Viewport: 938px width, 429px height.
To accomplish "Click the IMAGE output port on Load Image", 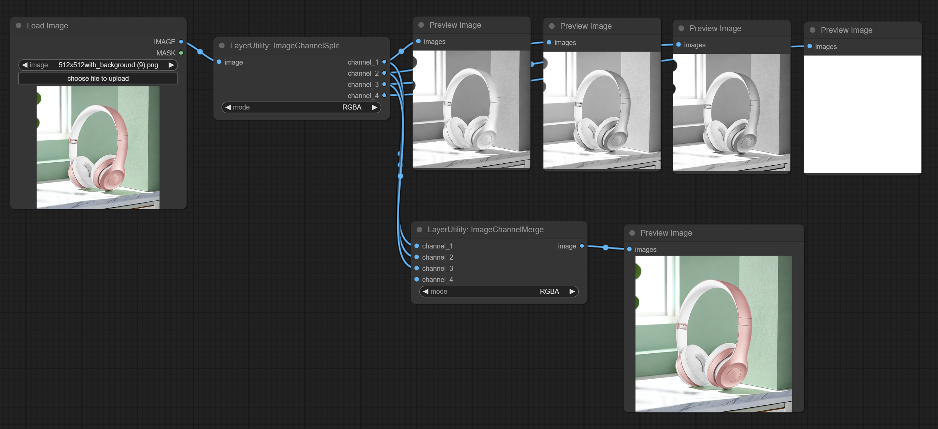I will pos(181,42).
